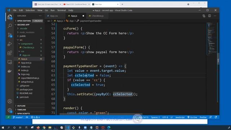231x130 pixels.
Task: Open index.css in the file tree
Action: [x=26, y=66]
